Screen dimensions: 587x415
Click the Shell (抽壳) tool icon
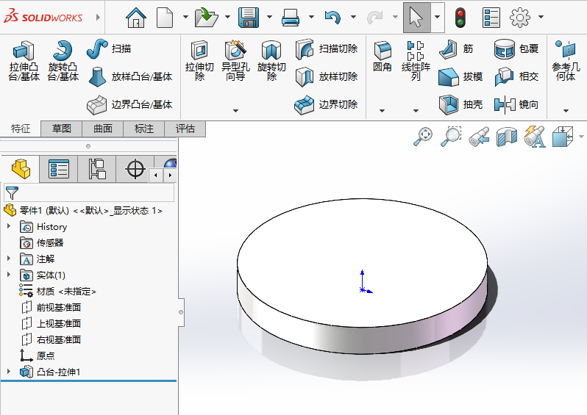[448, 104]
